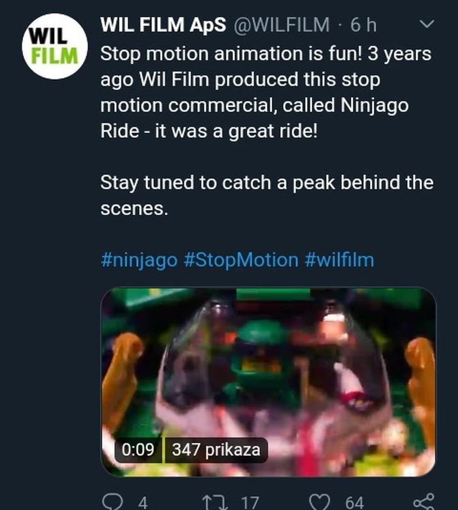Click the like count of 64

pos(355,503)
